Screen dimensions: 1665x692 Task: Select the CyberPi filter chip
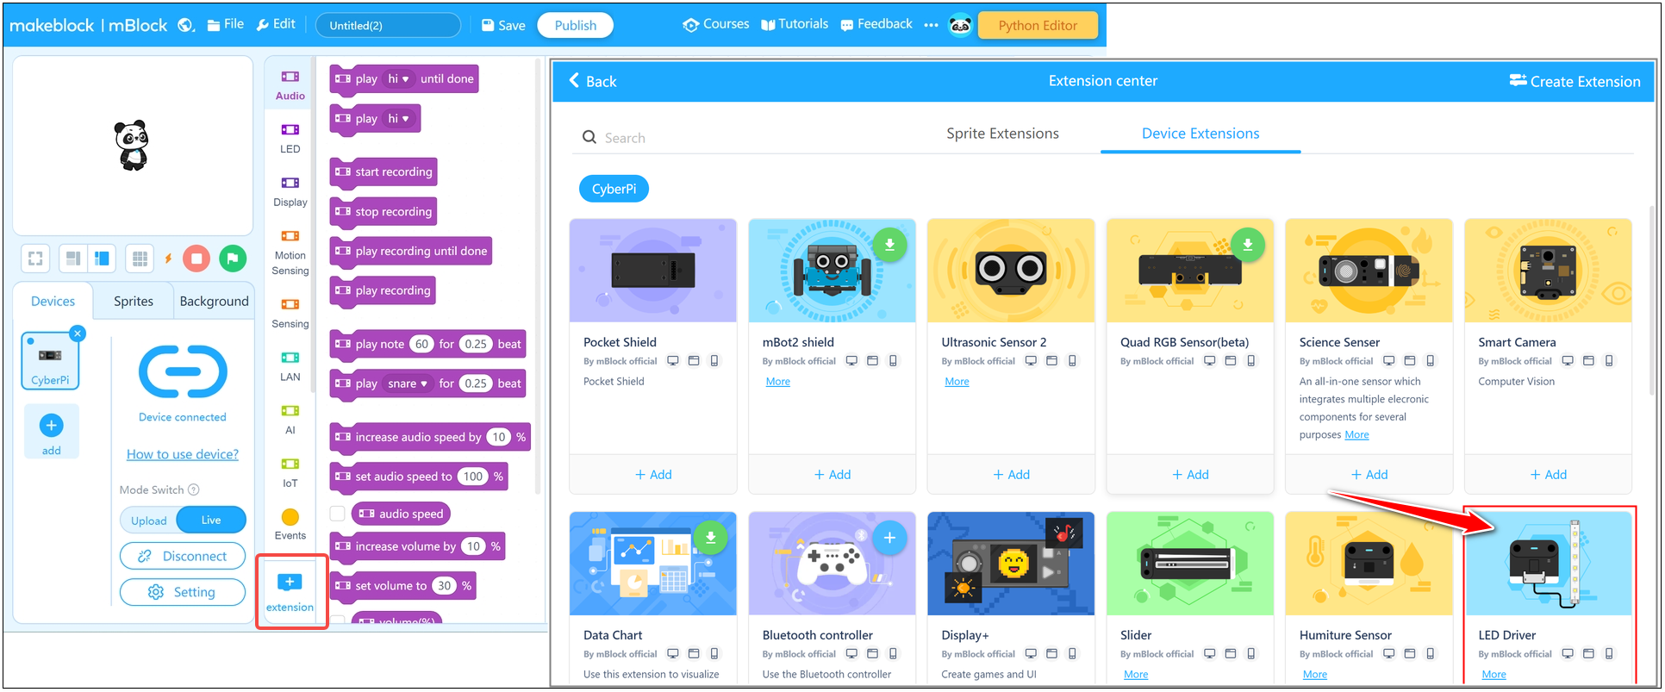(614, 189)
